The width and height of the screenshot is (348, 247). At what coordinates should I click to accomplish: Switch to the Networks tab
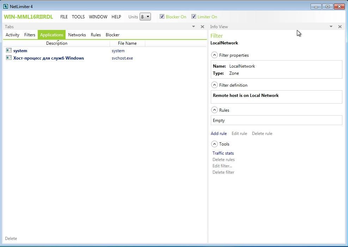click(x=77, y=35)
